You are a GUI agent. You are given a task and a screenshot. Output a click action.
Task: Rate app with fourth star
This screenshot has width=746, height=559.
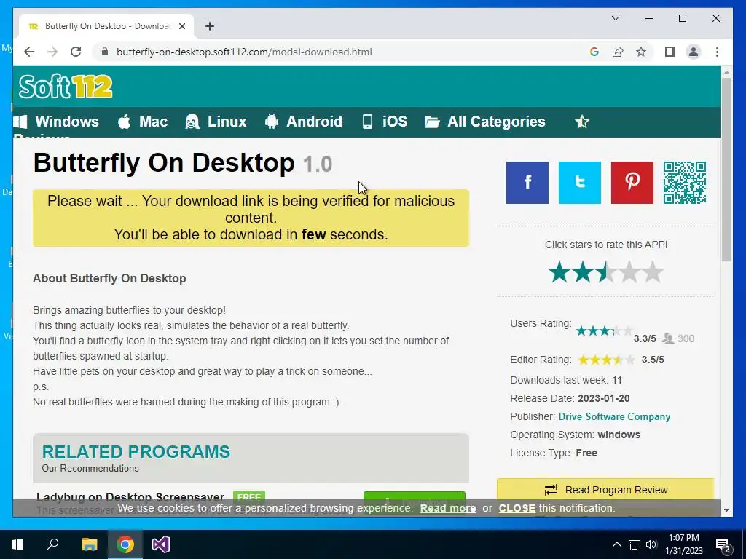629,272
